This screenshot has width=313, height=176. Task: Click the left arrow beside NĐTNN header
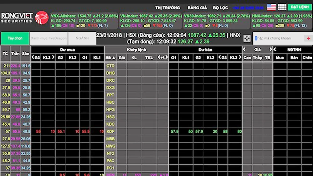point(275,49)
